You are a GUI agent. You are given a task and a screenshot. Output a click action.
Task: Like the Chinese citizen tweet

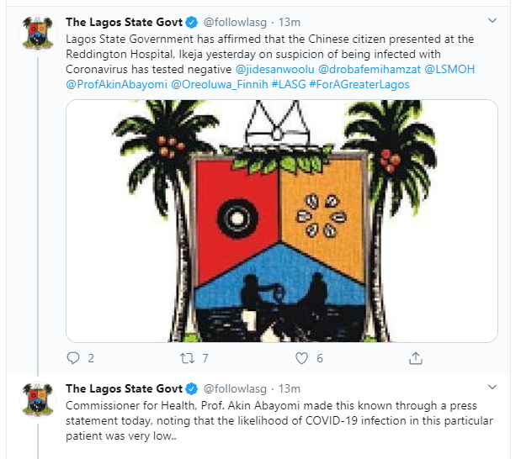pos(301,357)
